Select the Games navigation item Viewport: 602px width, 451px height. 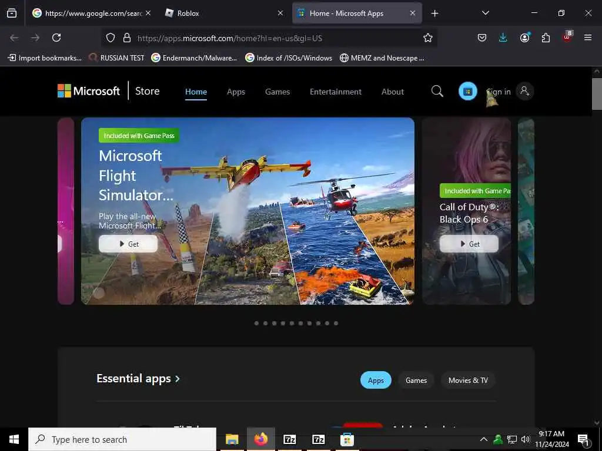(x=277, y=92)
